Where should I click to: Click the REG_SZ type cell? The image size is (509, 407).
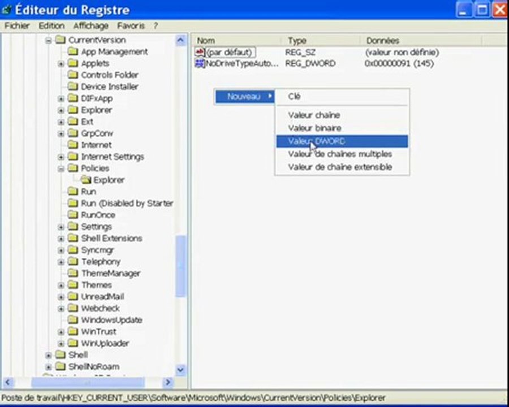pos(300,52)
